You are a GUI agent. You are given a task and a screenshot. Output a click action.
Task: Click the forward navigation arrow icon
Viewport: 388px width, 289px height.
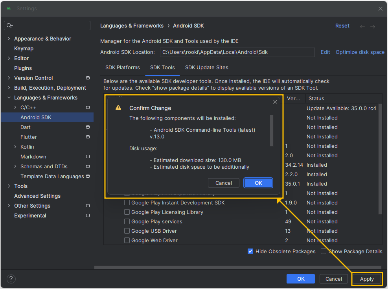[x=373, y=26]
